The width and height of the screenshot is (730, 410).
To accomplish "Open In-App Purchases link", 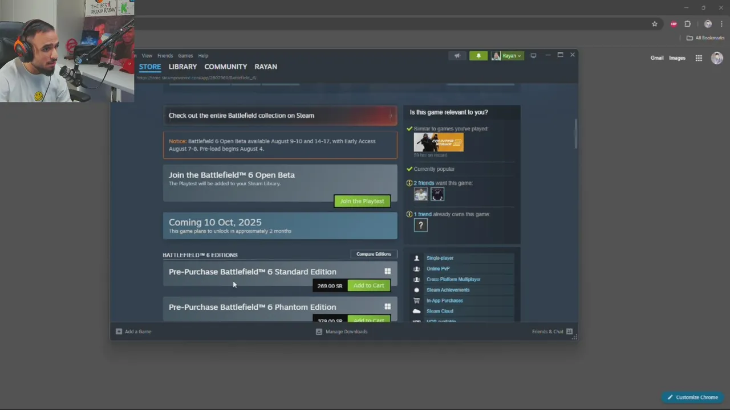I will tap(445, 301).
